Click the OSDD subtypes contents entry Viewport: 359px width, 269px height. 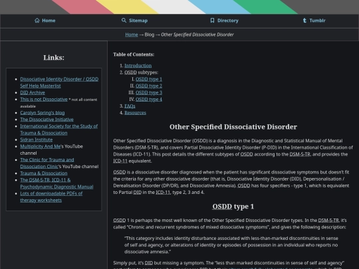point(141,72)
